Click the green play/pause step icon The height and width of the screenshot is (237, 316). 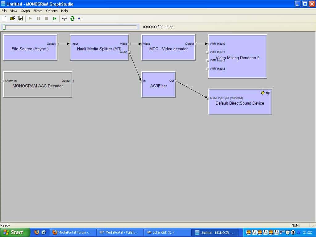[54, 19]
